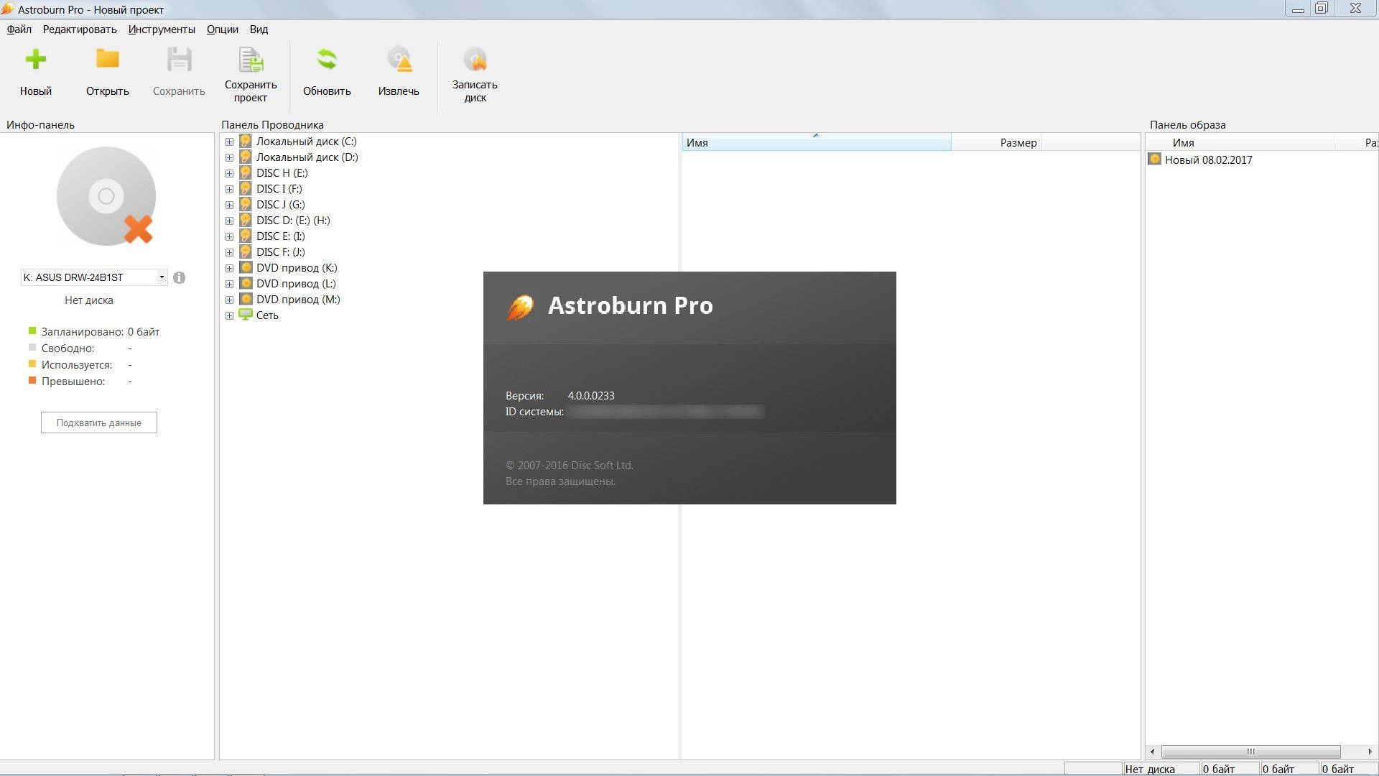Screen dimensions: 1379x776
Task: Open the Файл menu
Action: pyautogui.click(x=19, y=29)
